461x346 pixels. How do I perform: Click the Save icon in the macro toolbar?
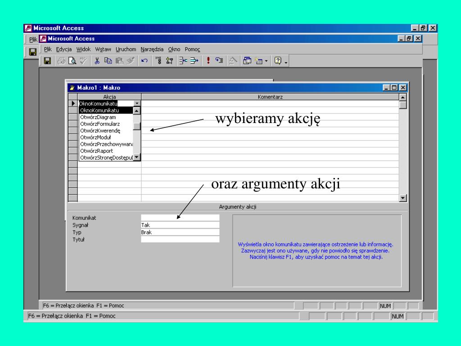pos(47,61)
